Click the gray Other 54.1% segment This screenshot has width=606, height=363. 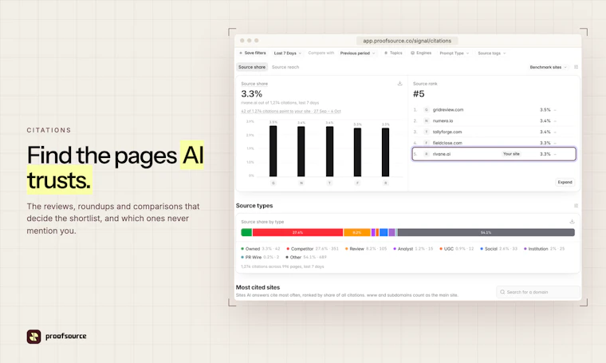[486, 232]
